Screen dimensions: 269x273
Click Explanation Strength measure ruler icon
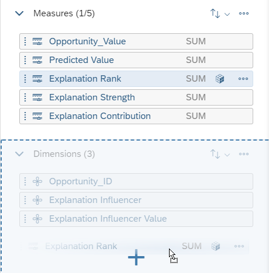coord(37,97)
